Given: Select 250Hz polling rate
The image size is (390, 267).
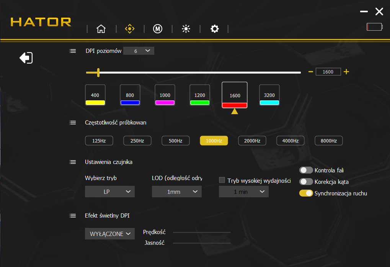Looking at the screenshot, I should [x=137, y=141].
